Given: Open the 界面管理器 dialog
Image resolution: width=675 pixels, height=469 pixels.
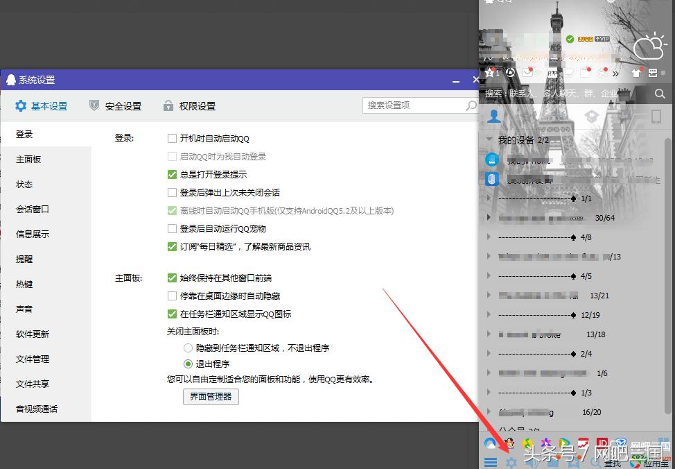Looking at the screenshot, I should 210,397.
